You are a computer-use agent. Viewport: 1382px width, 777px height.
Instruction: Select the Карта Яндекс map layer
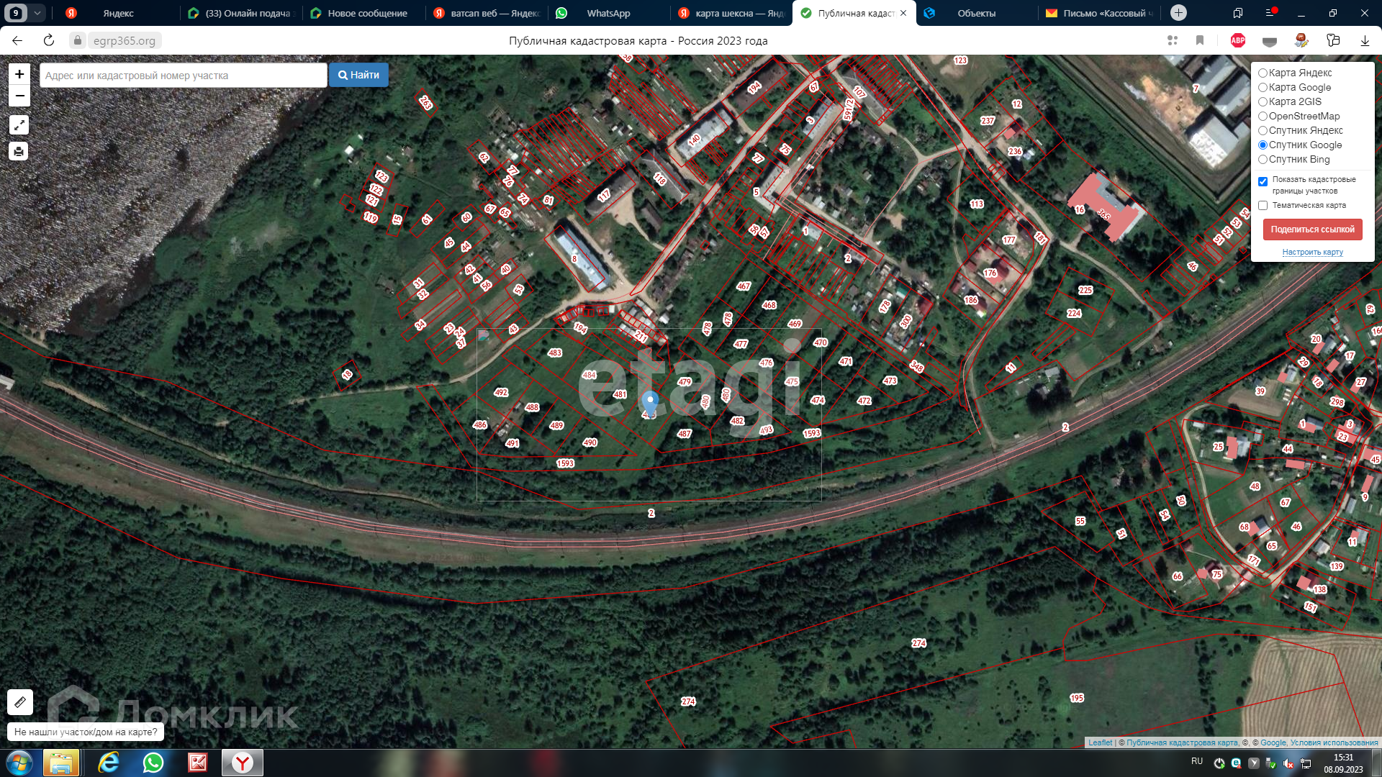(x=1263, y=73)
